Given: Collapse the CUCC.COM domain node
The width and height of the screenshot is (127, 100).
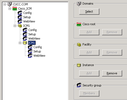Looking at the screenshot, I should click(x=5, y=4).
